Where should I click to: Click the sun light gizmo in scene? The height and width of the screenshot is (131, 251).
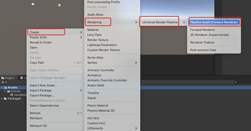[59, 5]
